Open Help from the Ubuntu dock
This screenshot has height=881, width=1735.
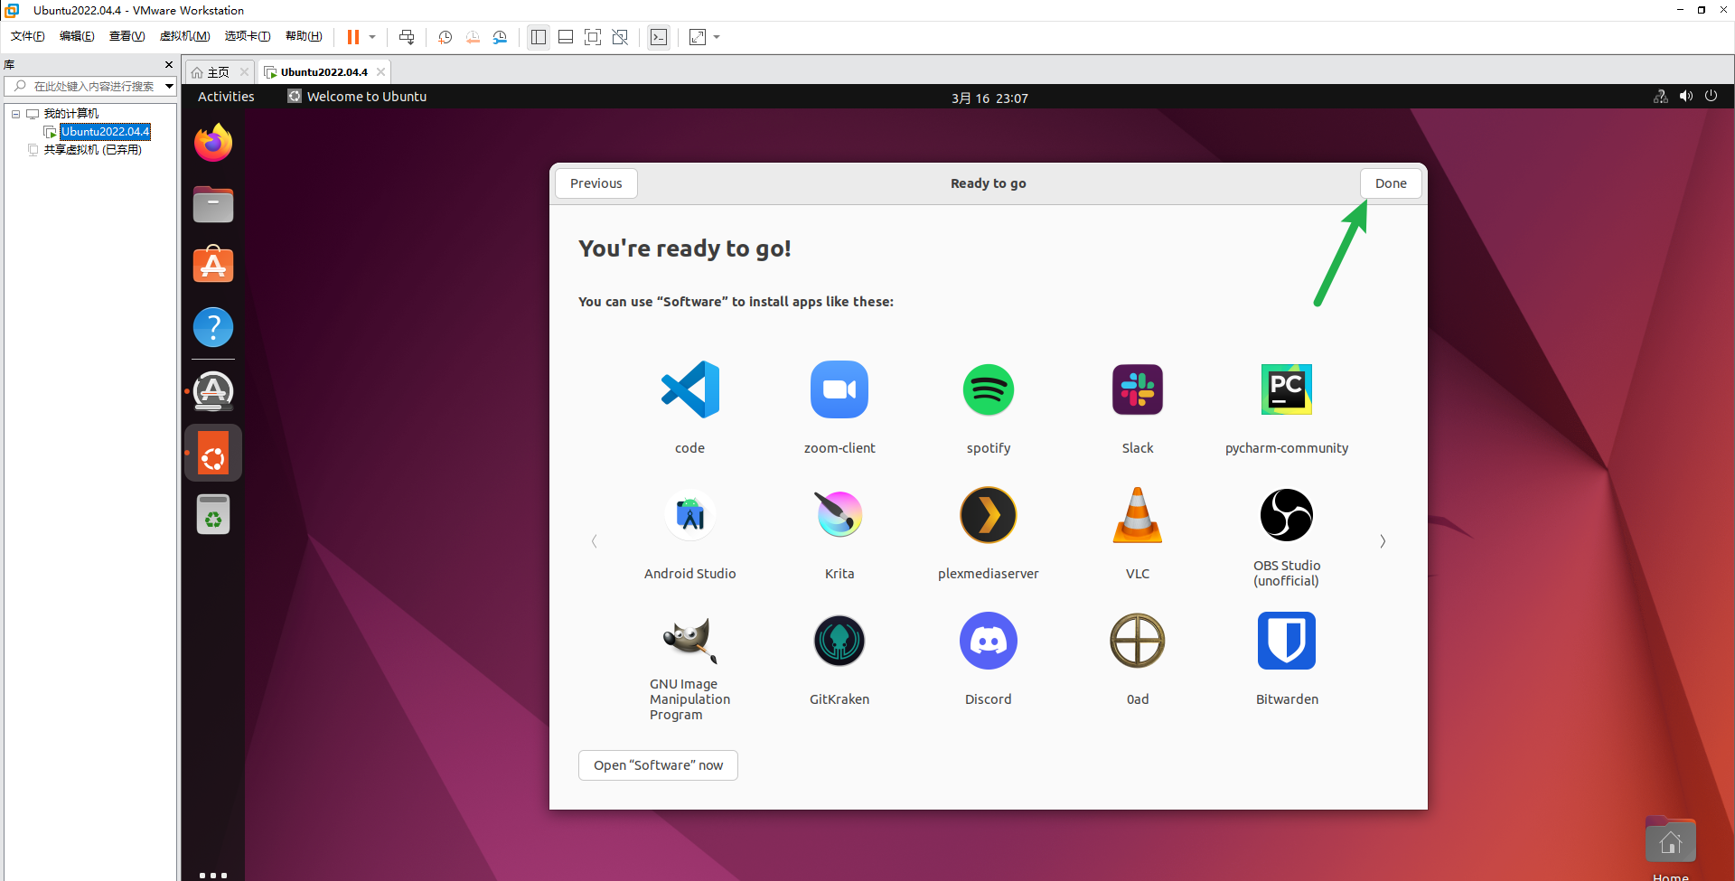[213, 327]
